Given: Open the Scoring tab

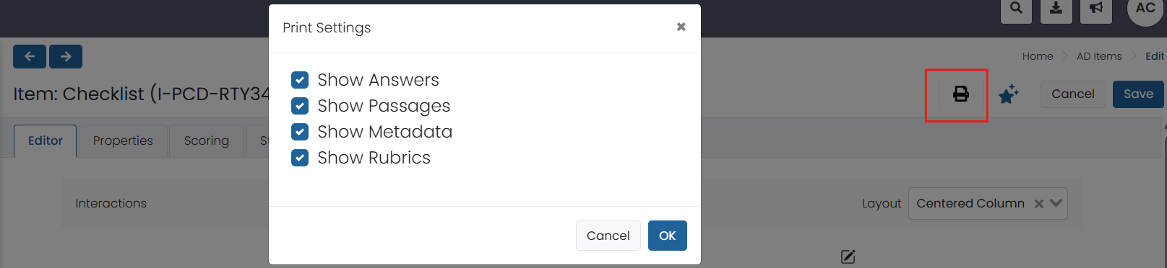Looking at the screenshot, I should (206, 141).
